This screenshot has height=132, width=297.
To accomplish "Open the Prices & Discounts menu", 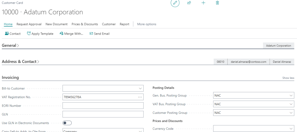I will click(85, 24).
